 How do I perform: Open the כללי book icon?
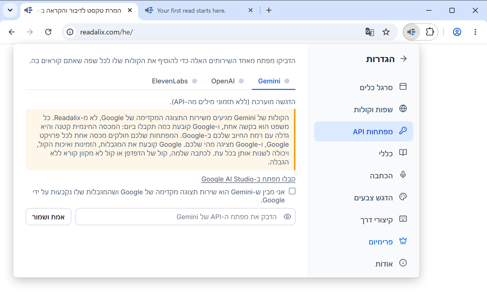pos(403,153)
